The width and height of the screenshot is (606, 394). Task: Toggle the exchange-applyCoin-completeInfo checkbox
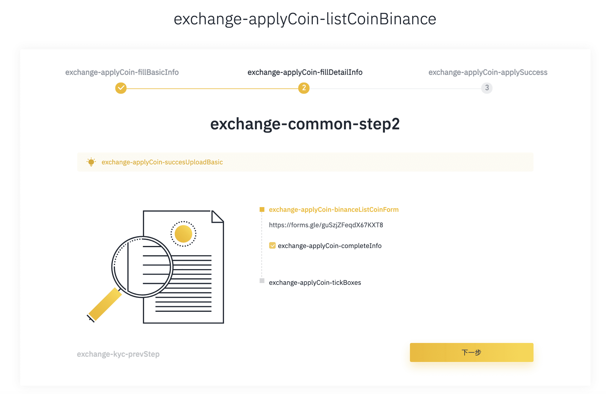[272, 246]
